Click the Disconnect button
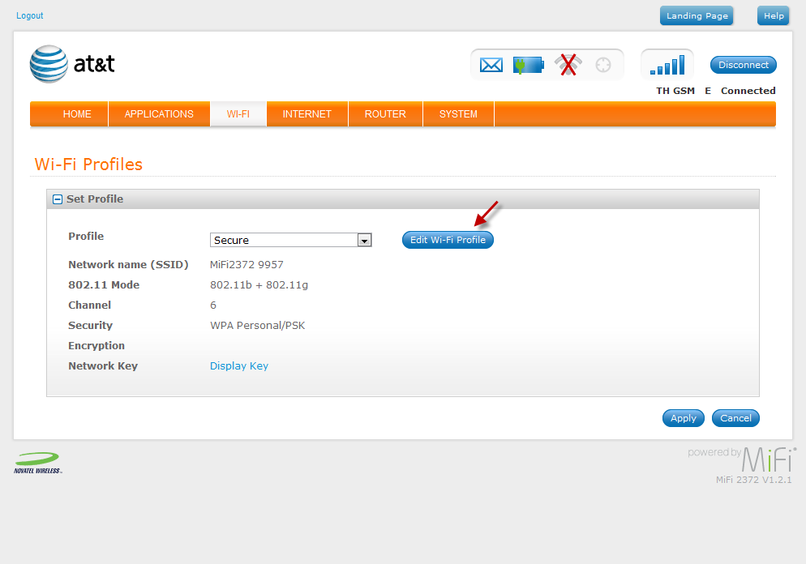 pos(744,65)
